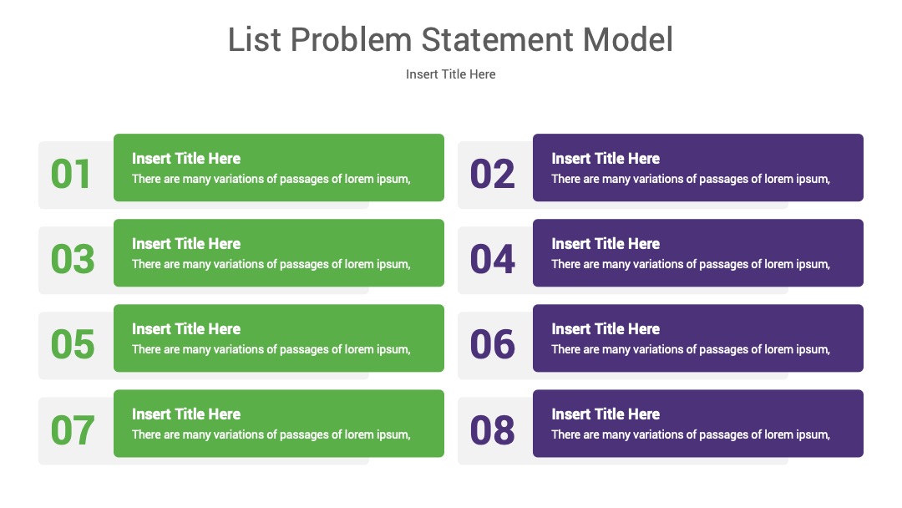Click the lorem ipsum text beside 03
Viewport: 902px width, 508px height.
pos(271,264)
